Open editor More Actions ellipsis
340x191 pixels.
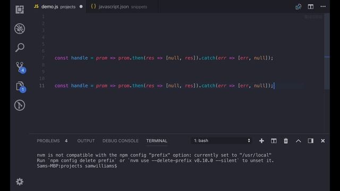[323, 6]
